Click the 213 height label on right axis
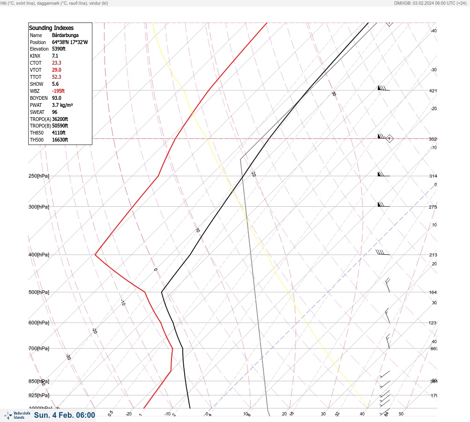Screen dimensions: 470x422 tap(433, 255)
